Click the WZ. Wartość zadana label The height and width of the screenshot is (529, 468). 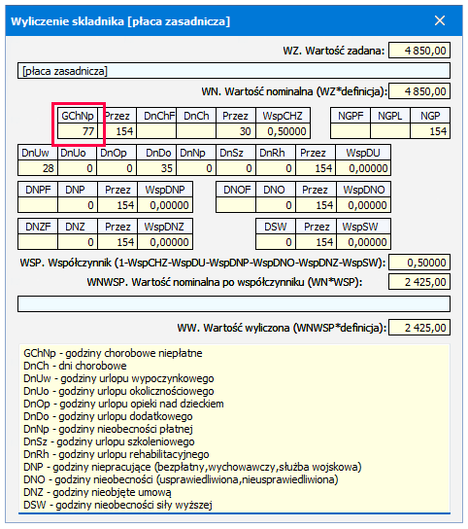click(x=334, y=51)
